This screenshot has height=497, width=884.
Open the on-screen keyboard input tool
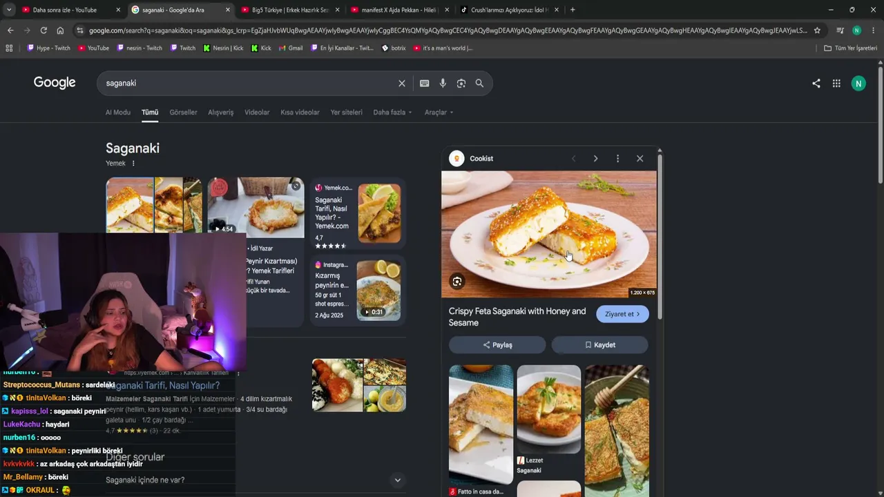[x=425, y=84]
